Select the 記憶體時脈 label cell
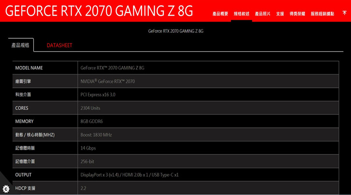Screen dimensions: 351x195 click(x=45, y=148)
